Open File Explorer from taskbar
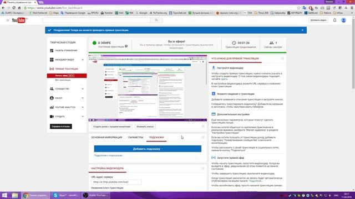Image resolution: width=355 pixels, height=199 pixels. tap(15, 195)
